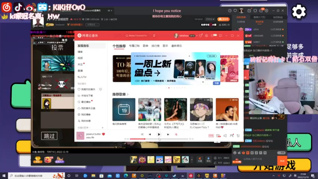Select the 歌手 tab
The width and height of the screenshot is (318, 179).
click(x=165, y=46)
